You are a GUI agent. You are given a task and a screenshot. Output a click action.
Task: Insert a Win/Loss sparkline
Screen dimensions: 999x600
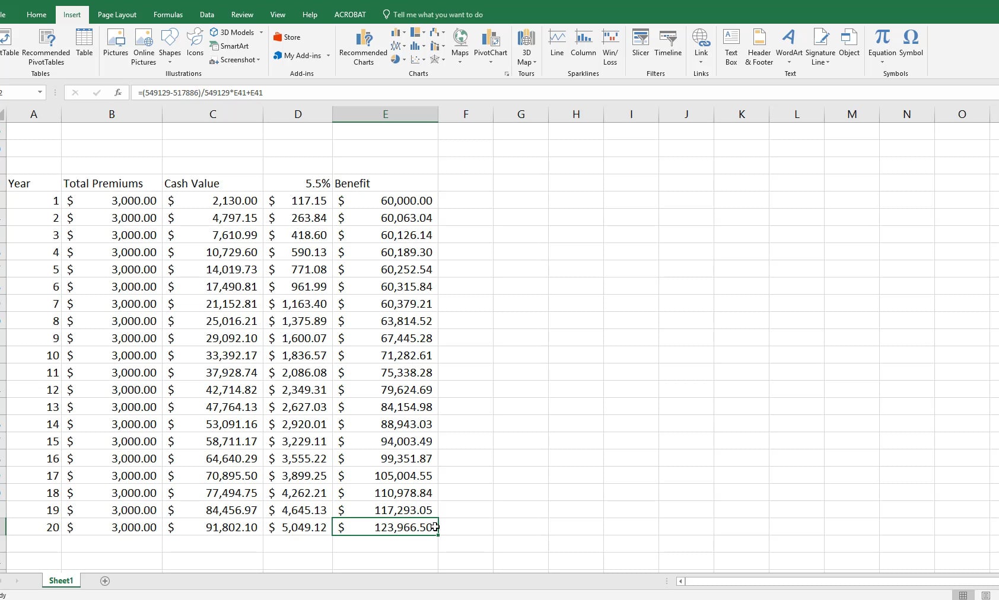[610, 47]
